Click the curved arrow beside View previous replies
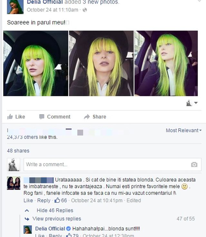The image size is (206, 237). 27,219
